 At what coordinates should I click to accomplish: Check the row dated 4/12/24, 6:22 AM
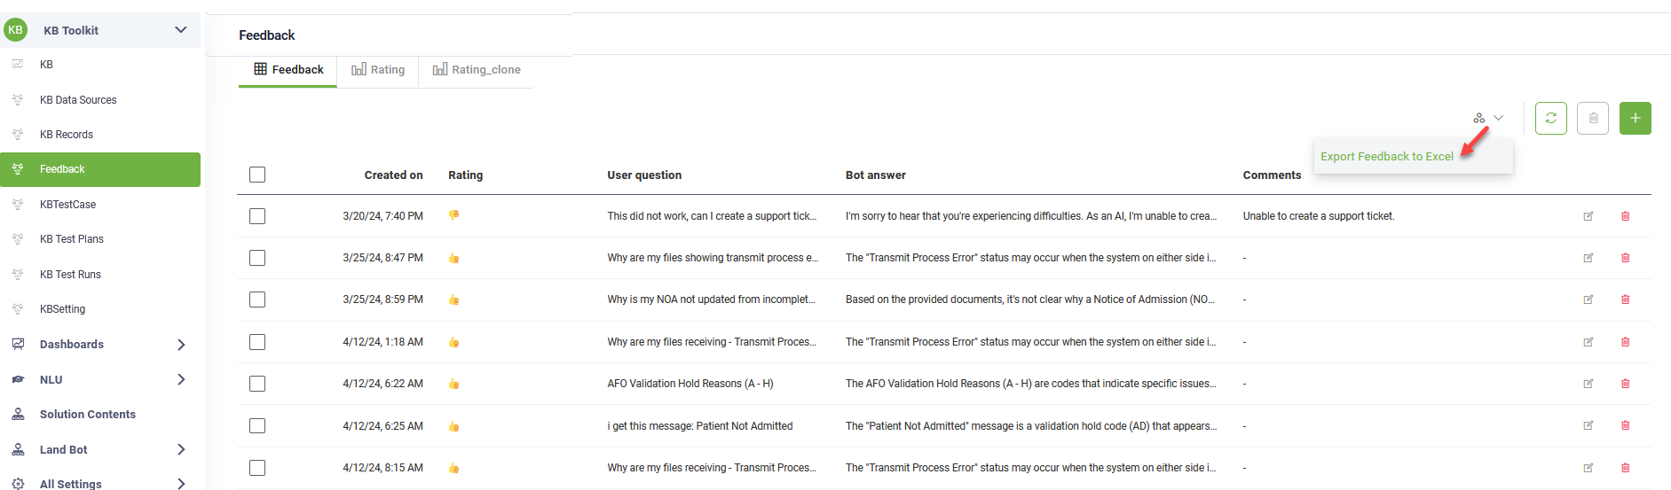[x=257, y=384]
